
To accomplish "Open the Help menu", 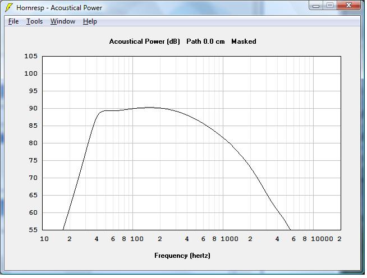I will 90,21.
